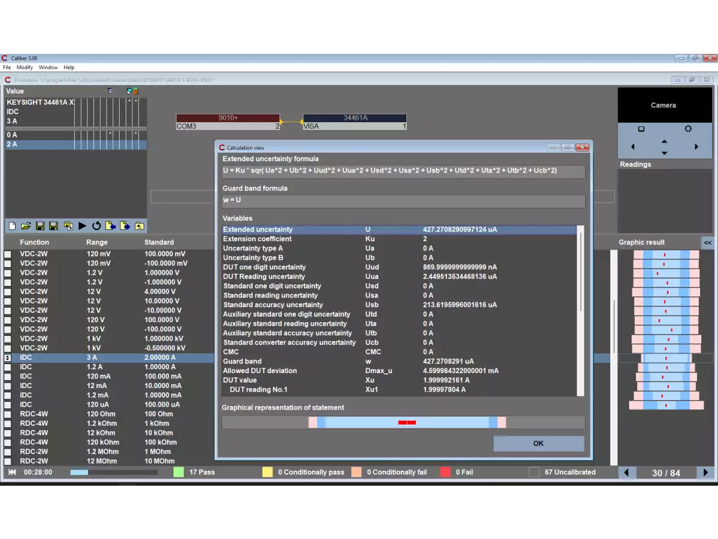Click the new procedure blank page icon
The image size is (718, 539).
(12, 226)
